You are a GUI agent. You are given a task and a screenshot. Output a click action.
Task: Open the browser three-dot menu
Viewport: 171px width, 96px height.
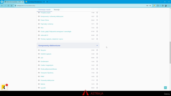(169, 6)
